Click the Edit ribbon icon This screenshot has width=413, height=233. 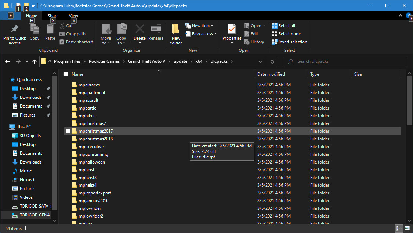pos(247,34)
